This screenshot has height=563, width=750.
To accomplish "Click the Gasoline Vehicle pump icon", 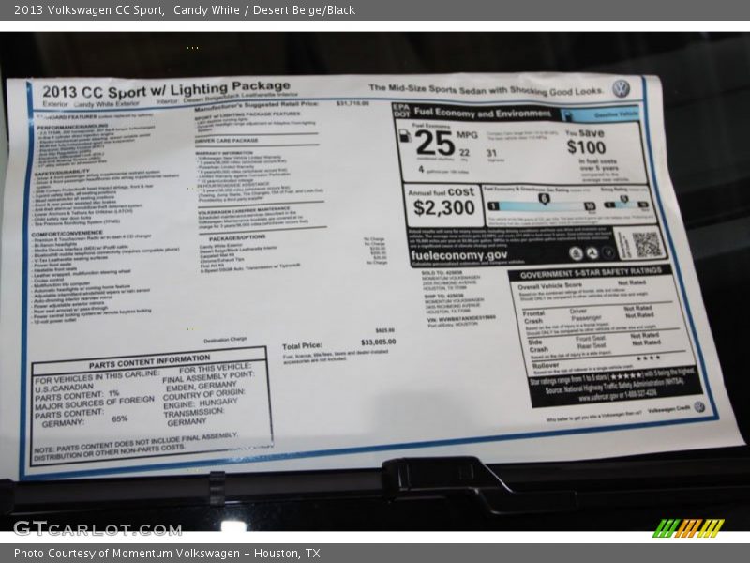I will point(567,115).
